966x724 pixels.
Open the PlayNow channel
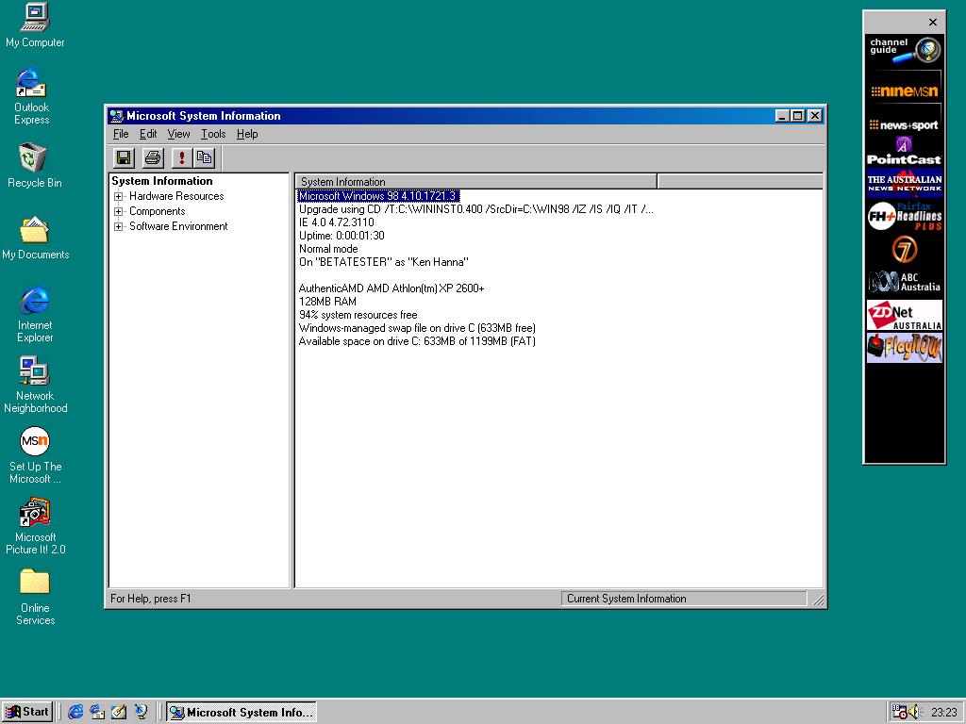coord(905,348)
